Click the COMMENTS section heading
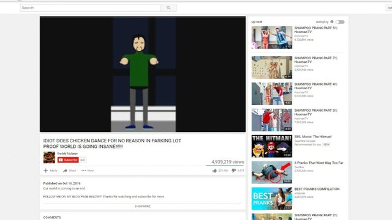Viewport: 392px width, 220px height. pos(52,218)
